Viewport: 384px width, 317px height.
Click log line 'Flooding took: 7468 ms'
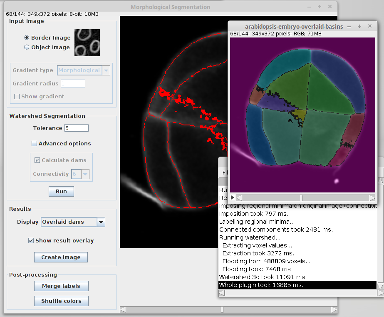[256, 269]
